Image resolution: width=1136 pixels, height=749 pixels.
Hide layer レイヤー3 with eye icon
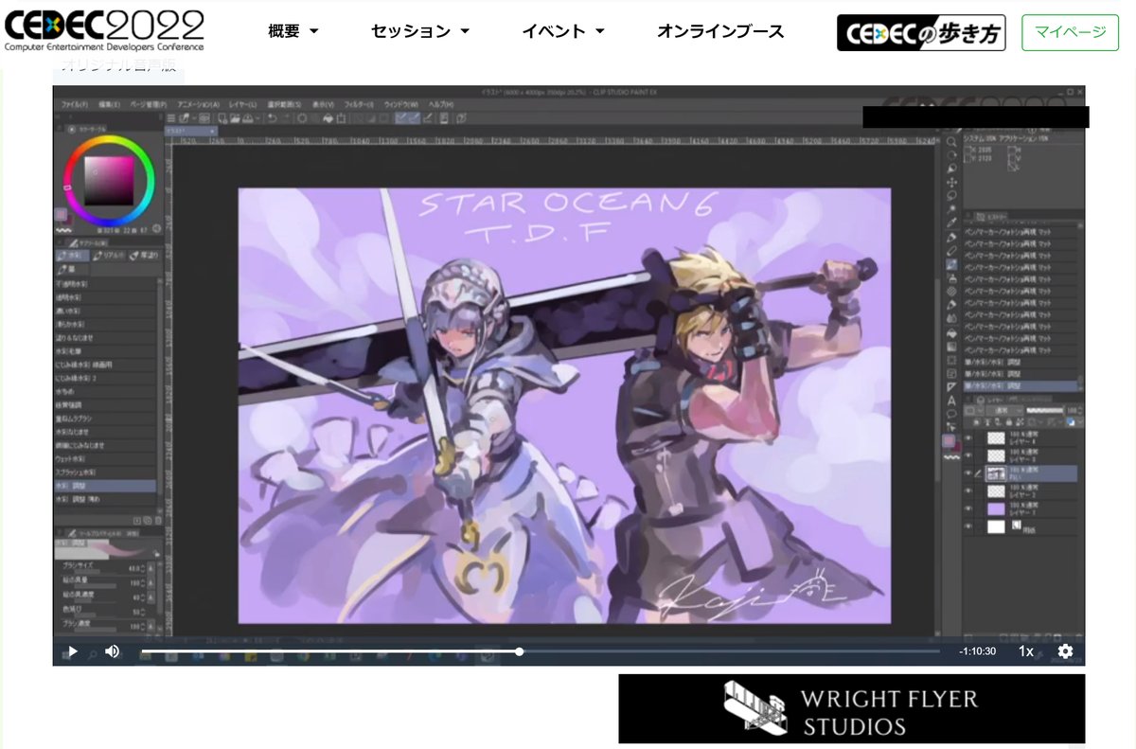967,455
